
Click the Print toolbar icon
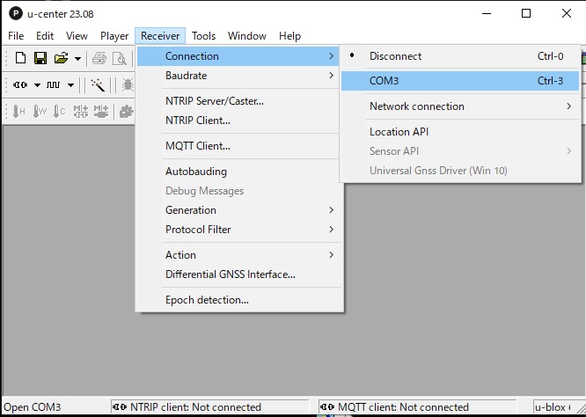[x=99, y=59]
